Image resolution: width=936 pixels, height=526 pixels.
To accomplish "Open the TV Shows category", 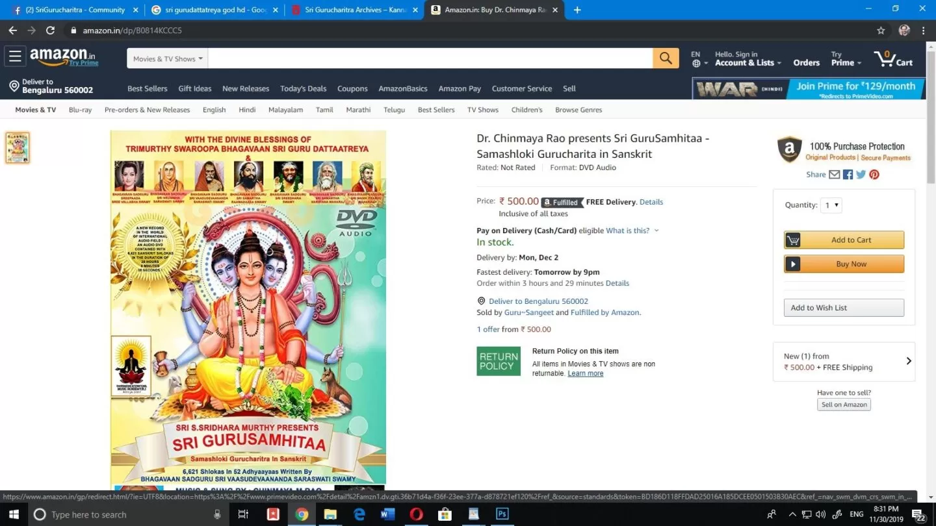I will click(483, 110).
